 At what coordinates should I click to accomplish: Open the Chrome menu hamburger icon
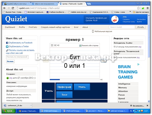pos(148,8)
